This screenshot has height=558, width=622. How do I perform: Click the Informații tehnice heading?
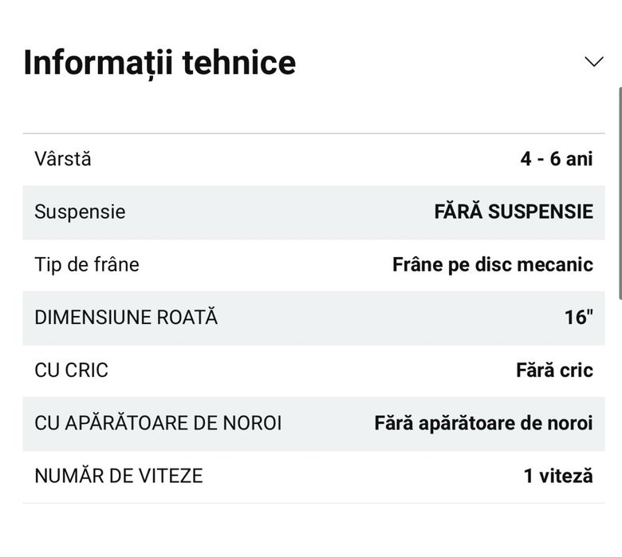[x=159, y=62]
